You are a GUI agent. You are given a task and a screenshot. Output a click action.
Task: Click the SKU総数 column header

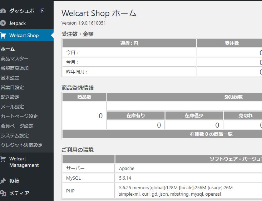click(233, 97)
